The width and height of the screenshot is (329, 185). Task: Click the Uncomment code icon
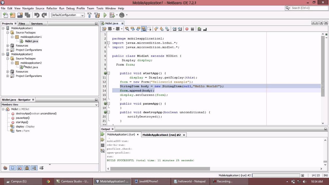tap(205, 29)
